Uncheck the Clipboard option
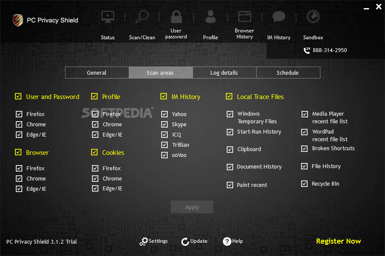The width and height of the screenshot is (385, 256). [x=230, y=149]
